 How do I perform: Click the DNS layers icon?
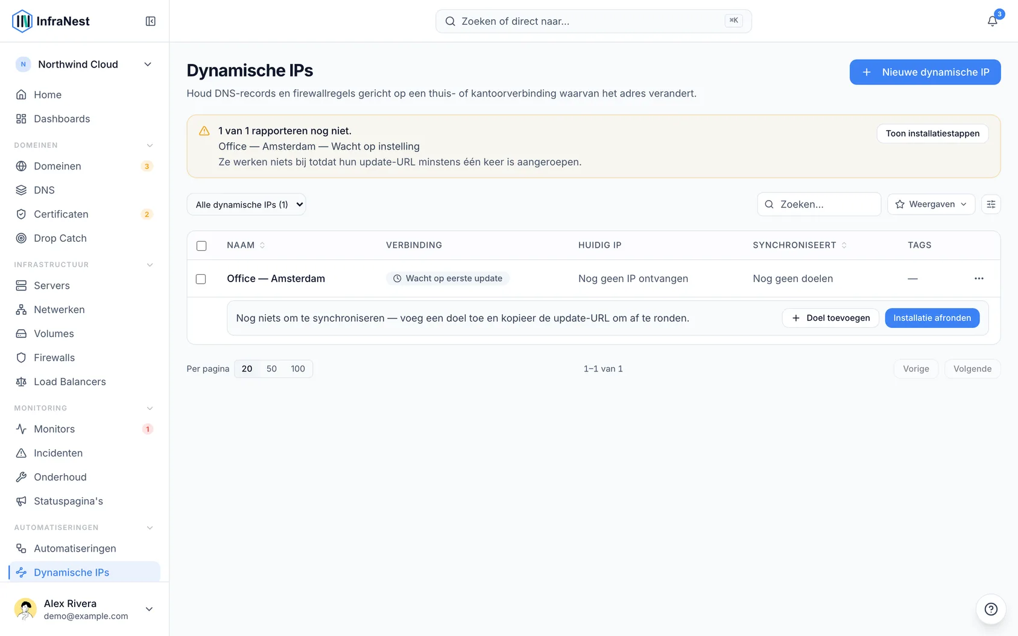tap(21, 190)
